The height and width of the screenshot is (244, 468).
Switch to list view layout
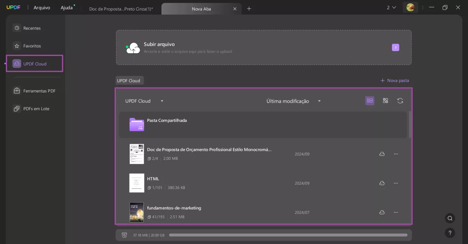tap(370, 101)
